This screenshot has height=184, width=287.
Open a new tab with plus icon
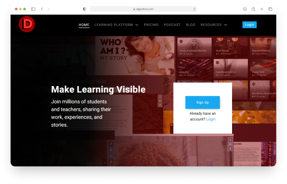[262, 9]
